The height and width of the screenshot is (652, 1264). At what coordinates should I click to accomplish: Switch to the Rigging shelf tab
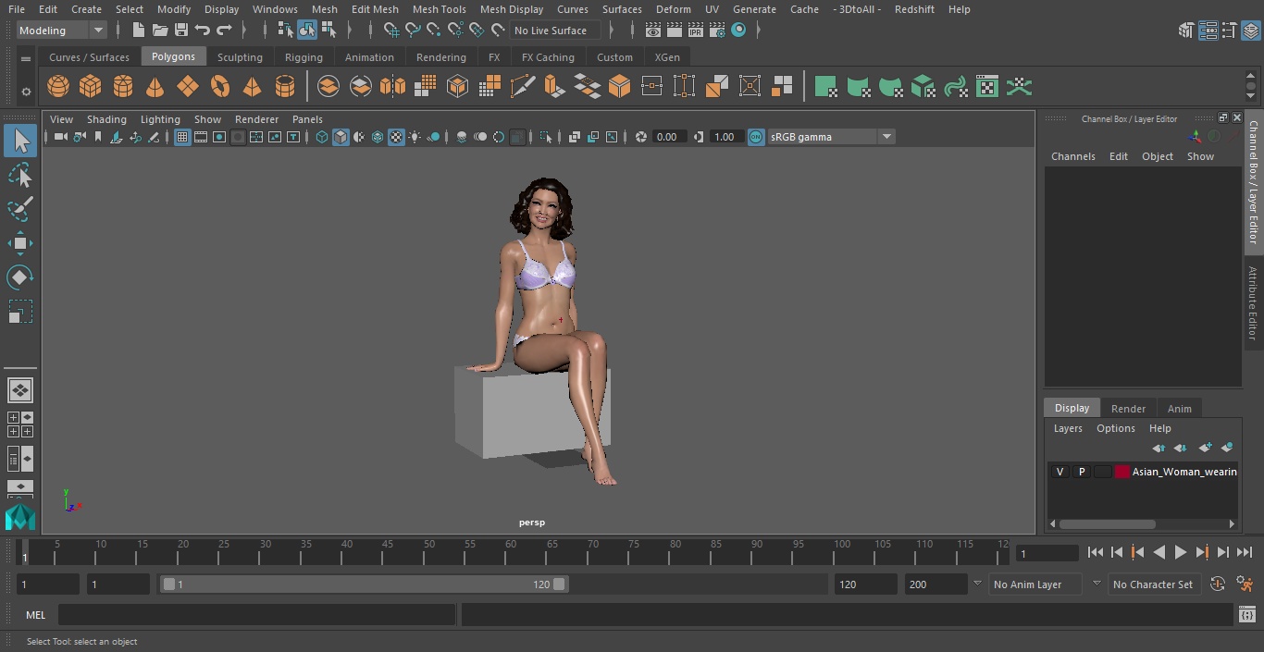click(x=304, y=57)
